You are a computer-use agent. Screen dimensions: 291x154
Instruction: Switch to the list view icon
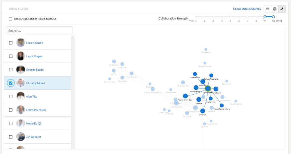tap(267, 9)
